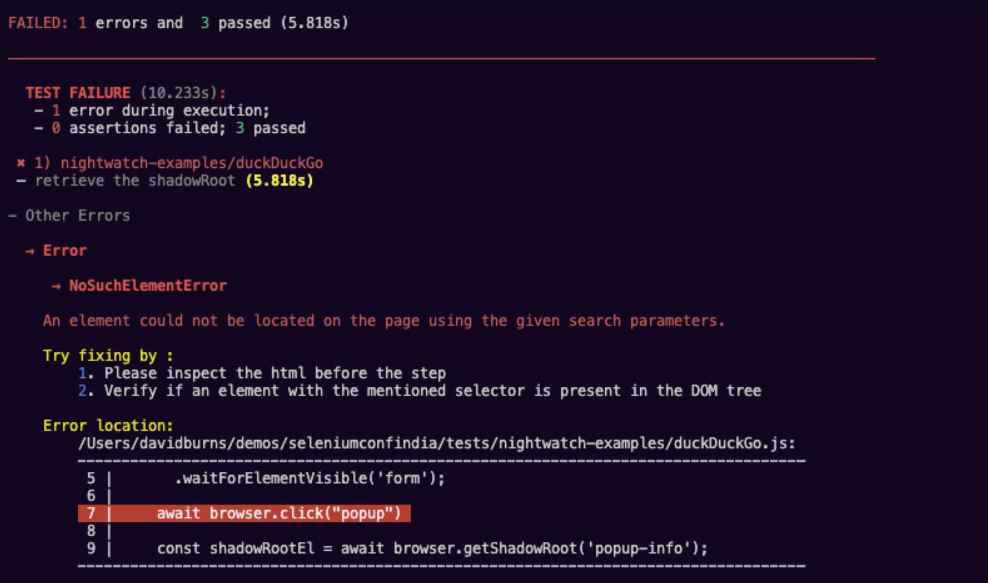Screen dimensions: 988x583
Task: Click the dash before Other Errors
Action: (13, 216)
